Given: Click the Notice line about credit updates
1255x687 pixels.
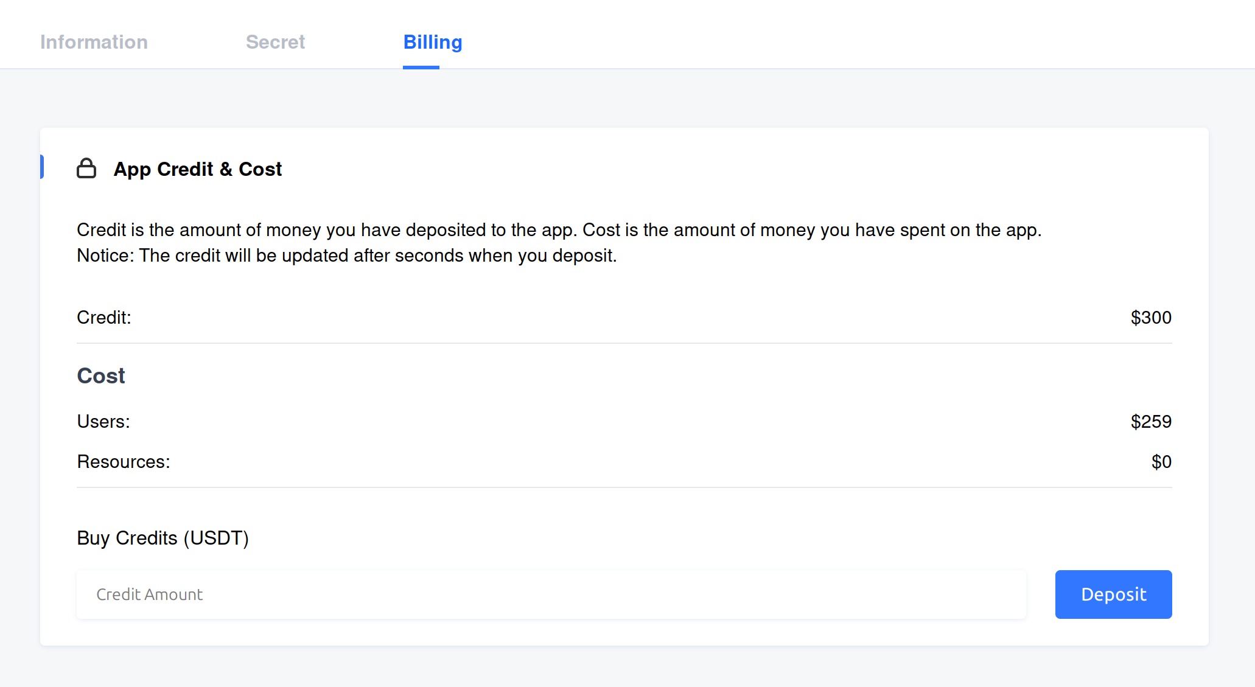Looking at the screenshot, I should [x=347, y=256].
